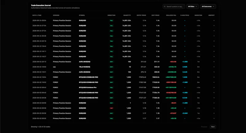Click the Entry Price column header

141,15
